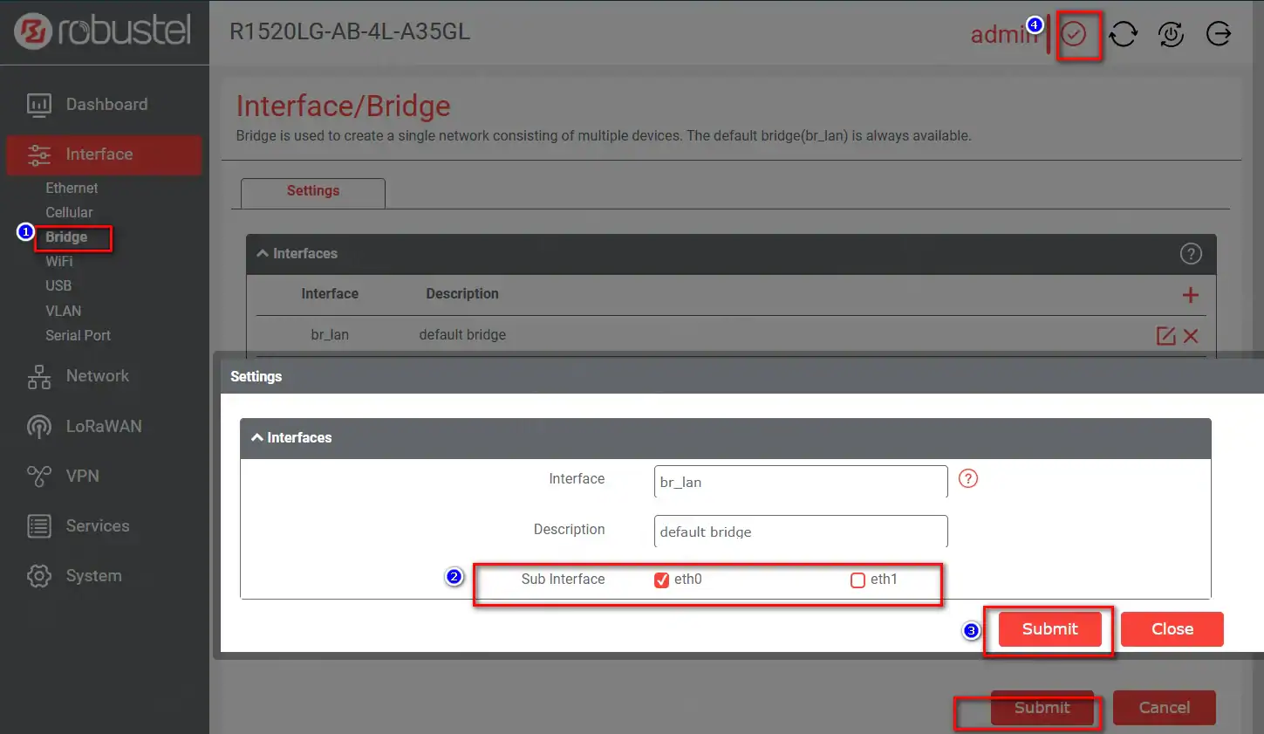1264x734 pixels.
Task: Delete the br_lan bridge entry
Action: pos(1191,335)
